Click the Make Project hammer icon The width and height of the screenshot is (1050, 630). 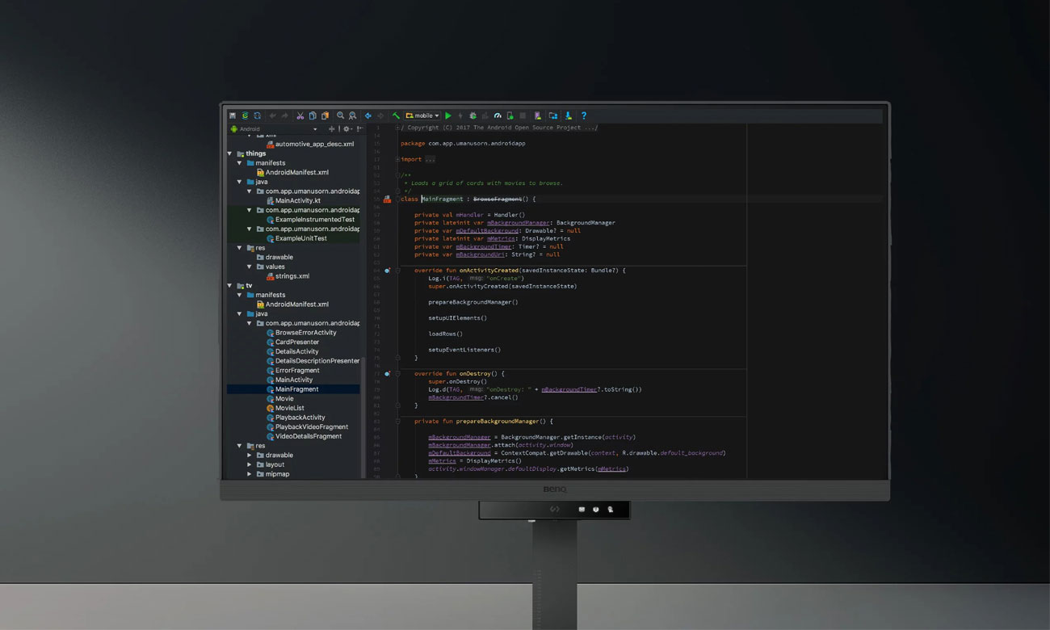[396, 115]
